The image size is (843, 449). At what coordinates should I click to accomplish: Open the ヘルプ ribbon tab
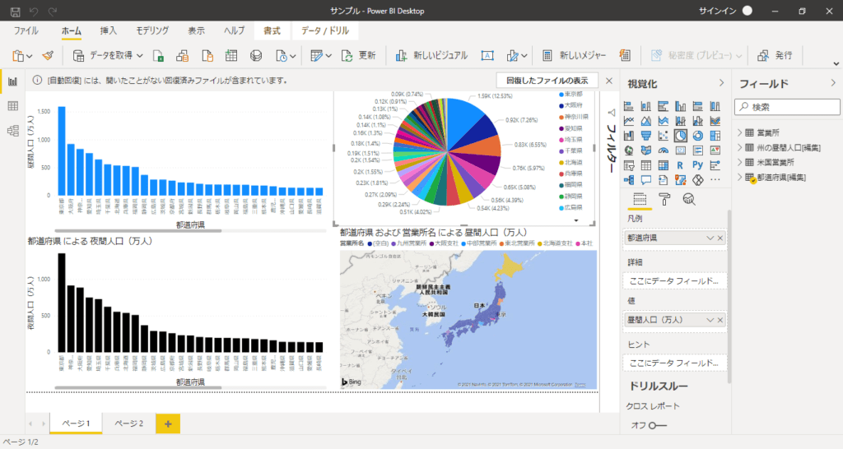234,30
